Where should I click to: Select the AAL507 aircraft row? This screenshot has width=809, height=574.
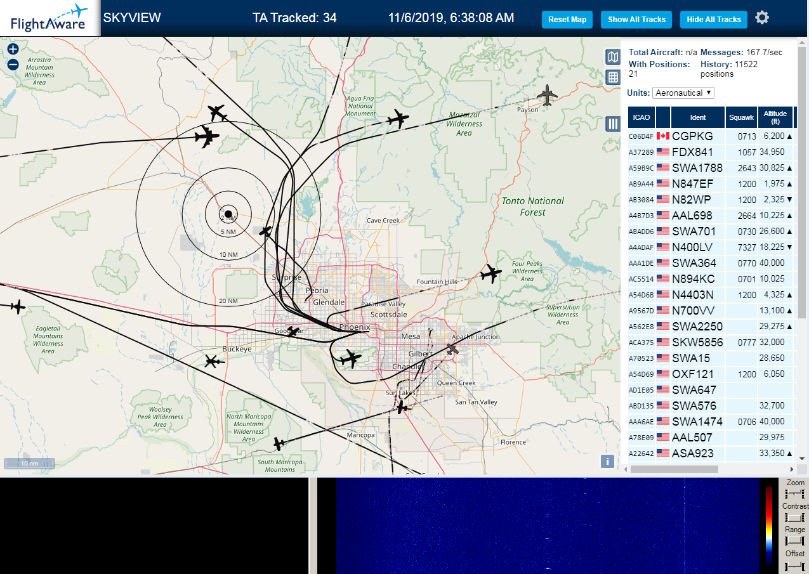[x=711, y=437]
